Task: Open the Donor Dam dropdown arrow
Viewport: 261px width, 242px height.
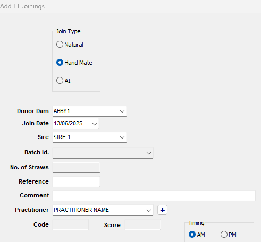Action: pos(122,111)
